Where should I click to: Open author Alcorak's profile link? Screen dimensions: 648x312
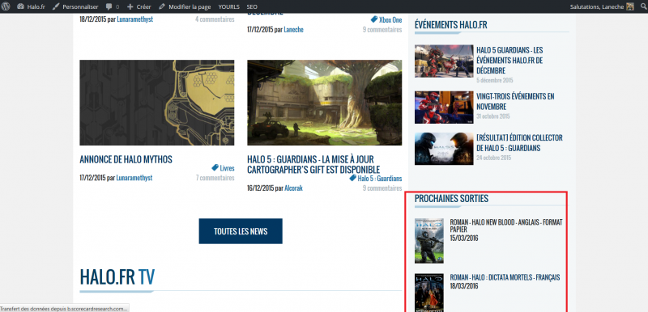point(293,188)
